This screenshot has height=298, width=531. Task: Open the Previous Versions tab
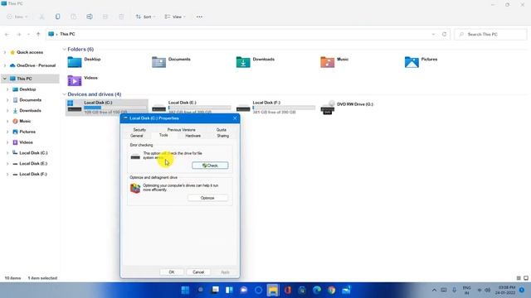click(181, 130)
